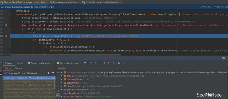Image resolution: width=228 pixels, height=99 pixels.
Task: Expand the 'actualName' variable node
Action: click(x=61, y=83)
